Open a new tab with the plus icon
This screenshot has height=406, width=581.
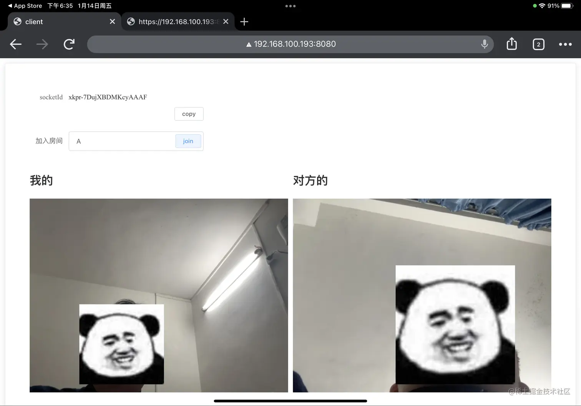pos(244,22)
